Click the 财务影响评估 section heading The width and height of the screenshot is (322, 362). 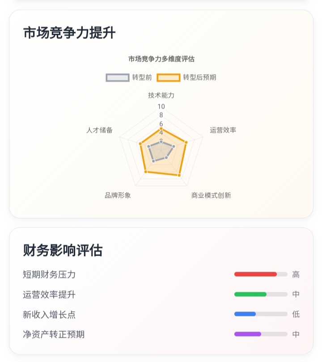(63, 250)
